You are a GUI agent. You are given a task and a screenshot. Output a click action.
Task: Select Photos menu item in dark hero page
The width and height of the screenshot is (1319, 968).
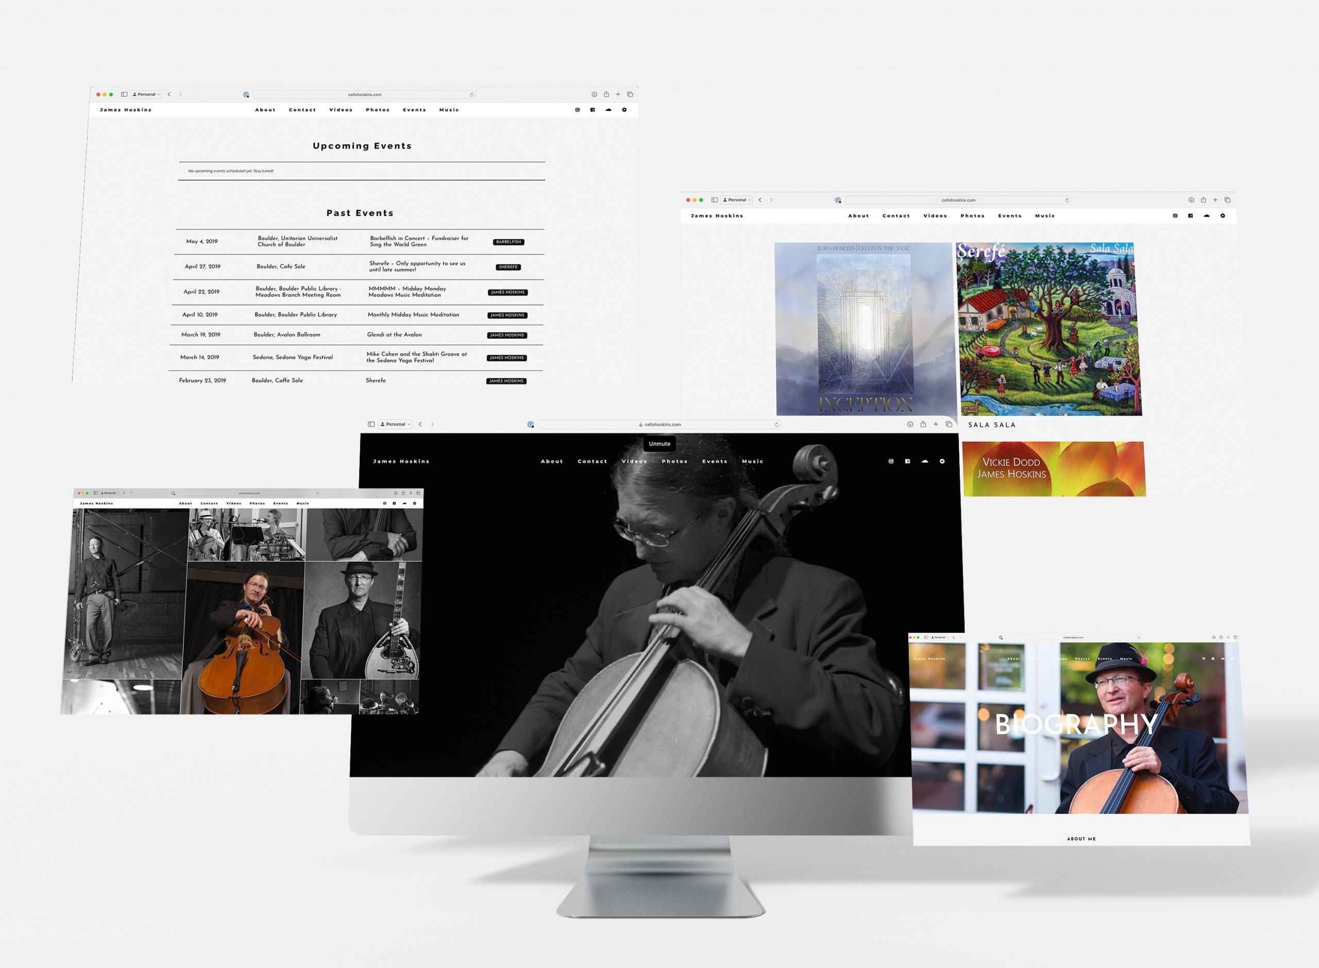(674, 461)
